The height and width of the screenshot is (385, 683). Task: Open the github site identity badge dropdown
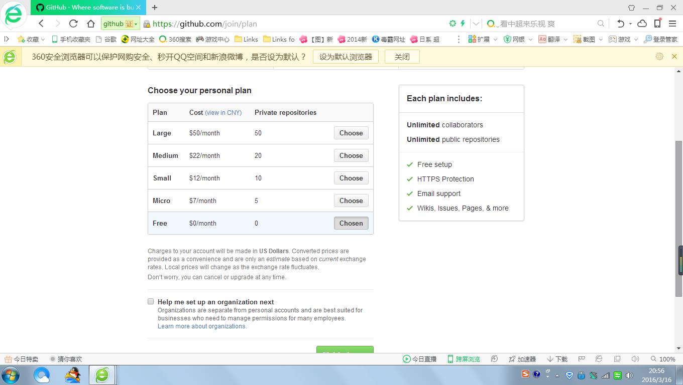pos(121,24)
